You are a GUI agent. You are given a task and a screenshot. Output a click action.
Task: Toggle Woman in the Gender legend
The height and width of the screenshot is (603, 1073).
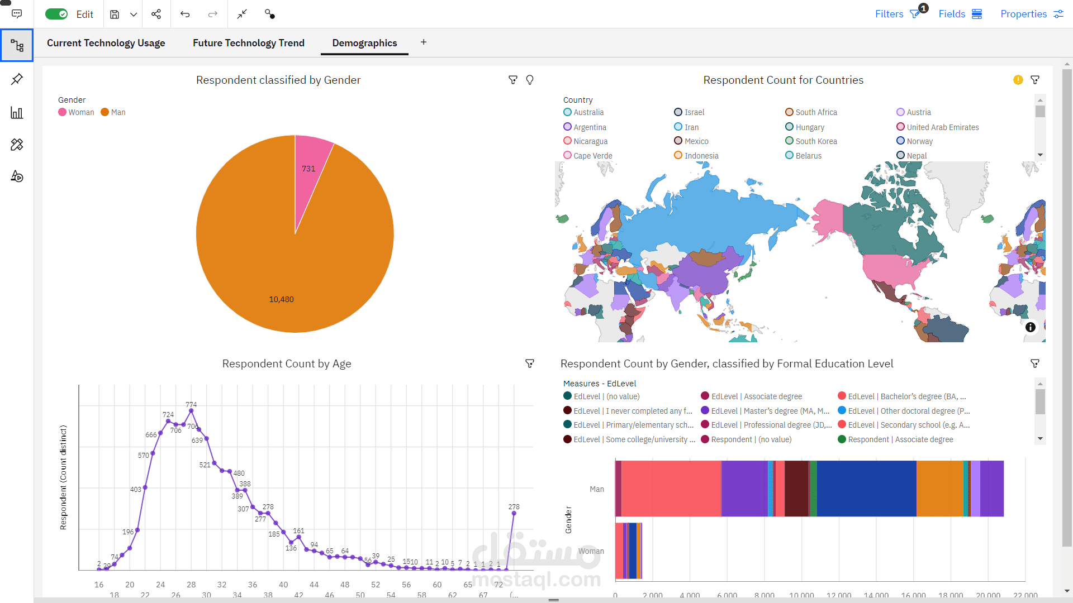77,112
